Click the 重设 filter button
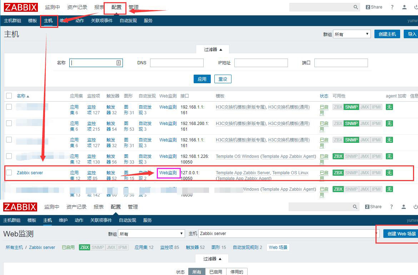 point(223,79)
